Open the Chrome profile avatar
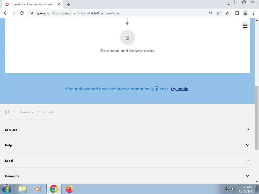 coord(245,13)
